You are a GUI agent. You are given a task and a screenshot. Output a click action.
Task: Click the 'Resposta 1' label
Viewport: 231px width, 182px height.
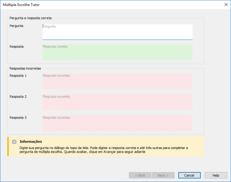18,76
